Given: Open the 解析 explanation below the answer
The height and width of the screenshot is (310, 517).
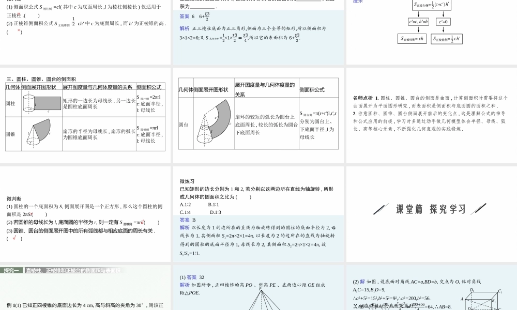Looking at the screenshot, I should [x=184, y=227].
